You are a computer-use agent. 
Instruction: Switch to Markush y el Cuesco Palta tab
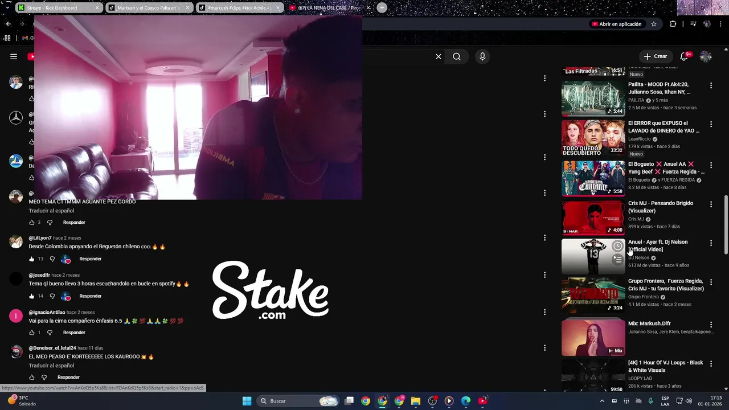coord(149,8)
